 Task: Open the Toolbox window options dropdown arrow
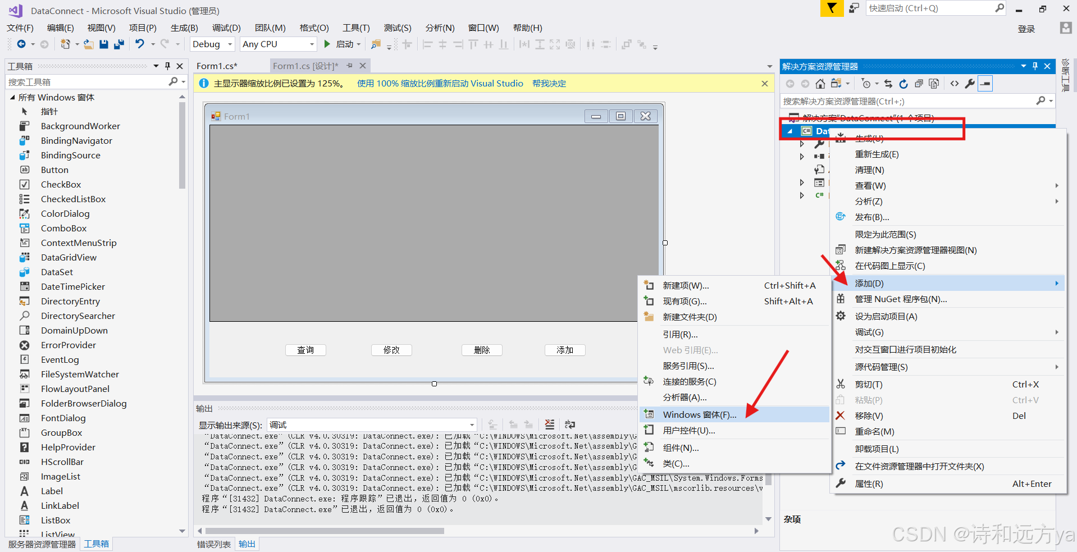coord(156,66)
